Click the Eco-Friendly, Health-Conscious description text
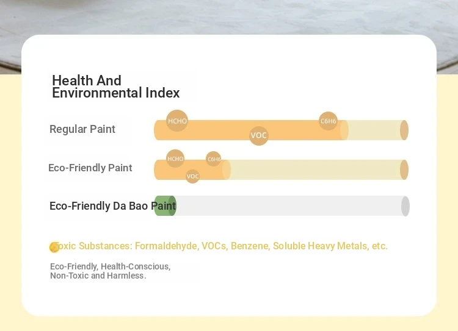This screenshot has width=458, height=331. point(110,271)
